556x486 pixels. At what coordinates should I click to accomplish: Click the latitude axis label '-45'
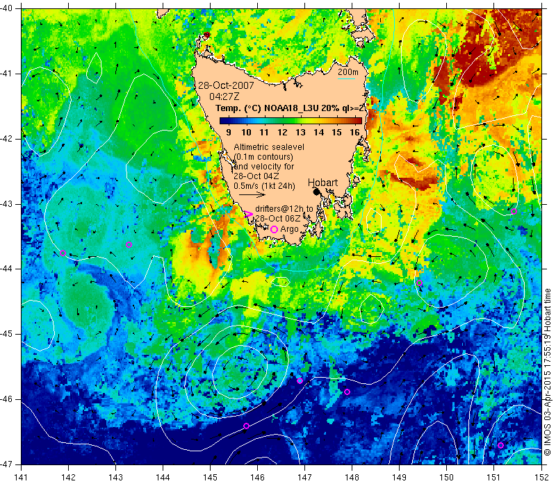pos(6,334)
